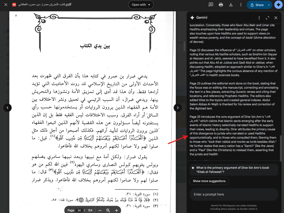284x213 pixels.
Task: Click footnote (2) citing 'سورة طه: ٨٥'
Action: coord(105,200)
